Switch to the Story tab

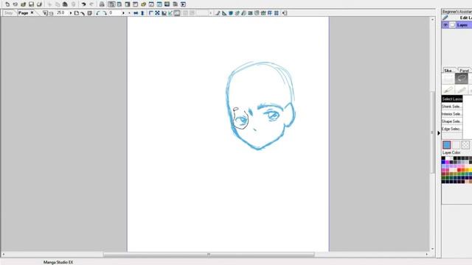(x=8, y=13)
